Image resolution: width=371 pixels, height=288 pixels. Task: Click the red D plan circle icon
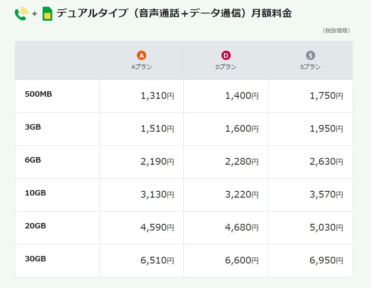point(226,55)
